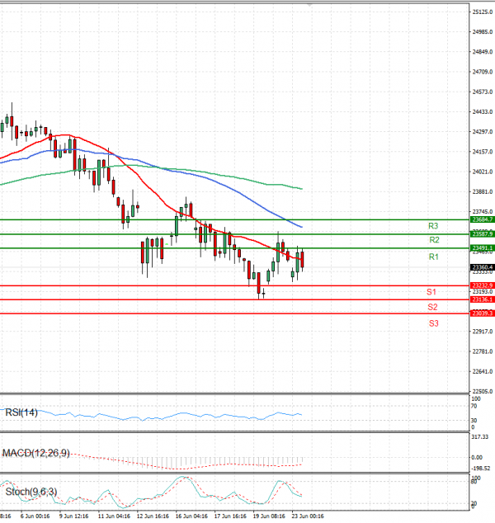Click the red 23039.3 price tag
Screen dimensions: 495x523
[x=482, y=313]
